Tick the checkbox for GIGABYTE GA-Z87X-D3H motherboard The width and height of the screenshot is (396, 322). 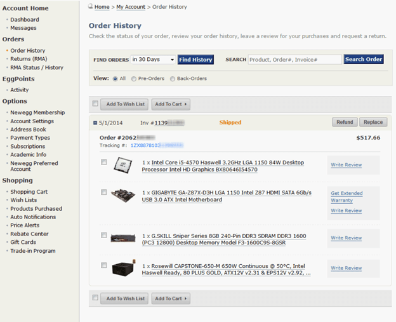click(x=104, y=192)
